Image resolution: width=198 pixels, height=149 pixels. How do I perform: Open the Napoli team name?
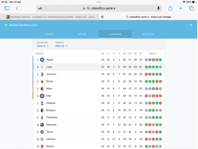pyautogui.click(x=50, y=60)
